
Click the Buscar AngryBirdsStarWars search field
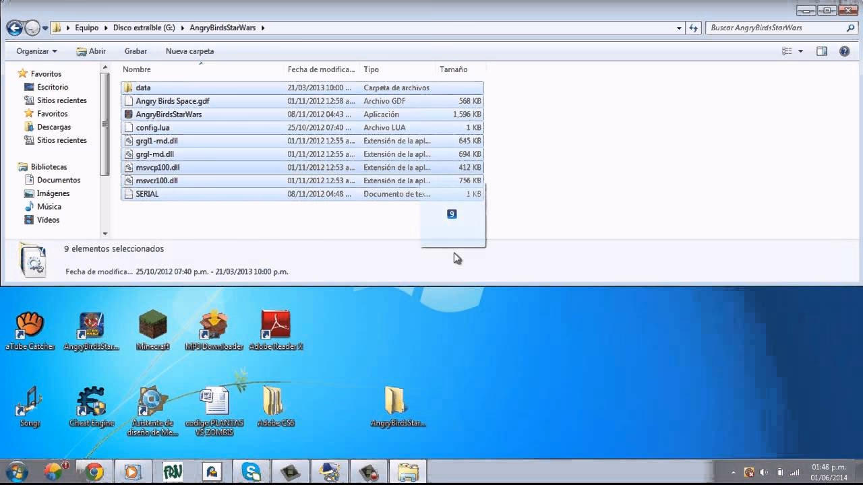click(x=782, y=28)
